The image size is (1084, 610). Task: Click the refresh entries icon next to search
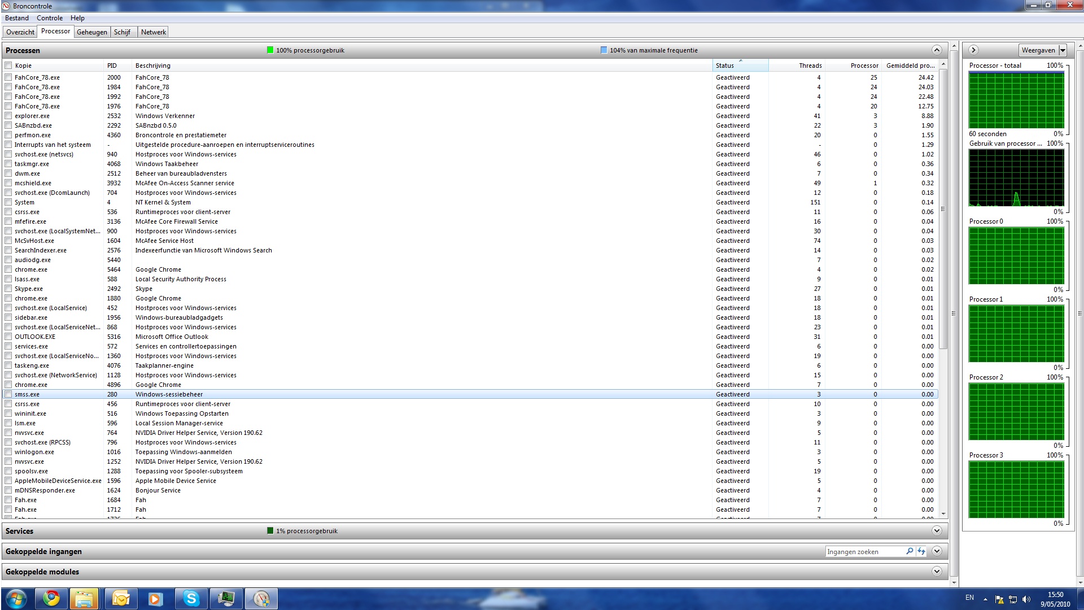pos(921,551)
